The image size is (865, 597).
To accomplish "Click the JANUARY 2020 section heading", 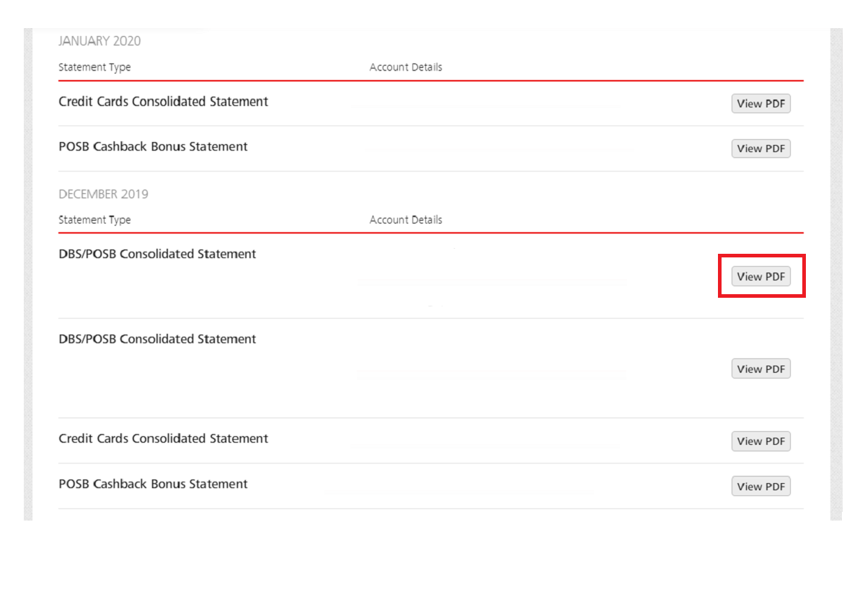I will tap(99, 41).
